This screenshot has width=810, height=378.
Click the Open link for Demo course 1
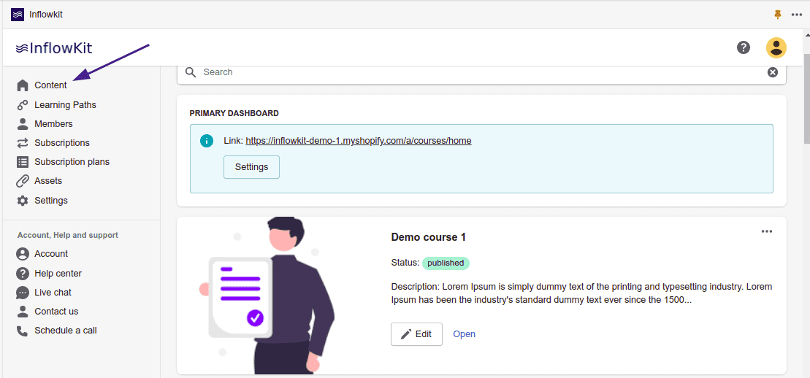tap(464, 334)
